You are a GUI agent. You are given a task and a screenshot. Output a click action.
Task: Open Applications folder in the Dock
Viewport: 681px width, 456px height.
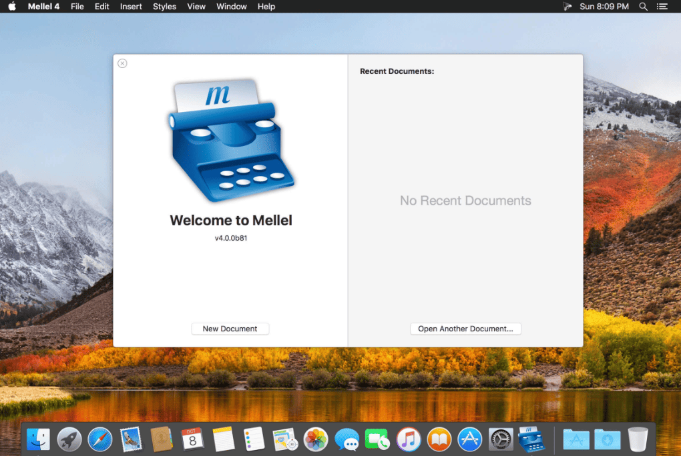[x=576, y=439]
